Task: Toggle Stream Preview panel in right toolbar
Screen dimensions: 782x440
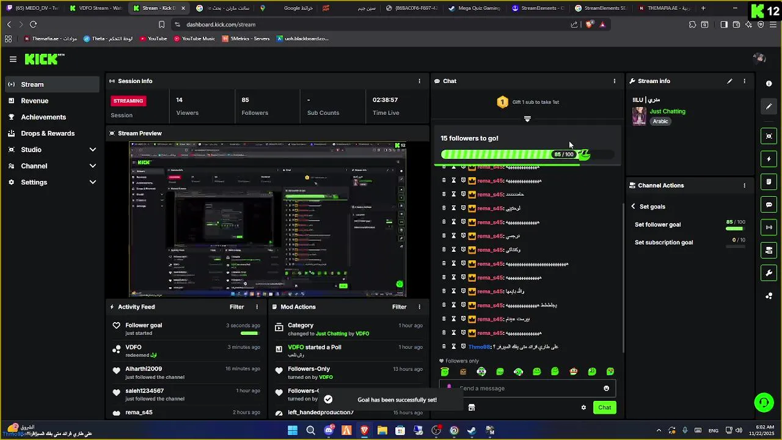Action: pos(769,136)
